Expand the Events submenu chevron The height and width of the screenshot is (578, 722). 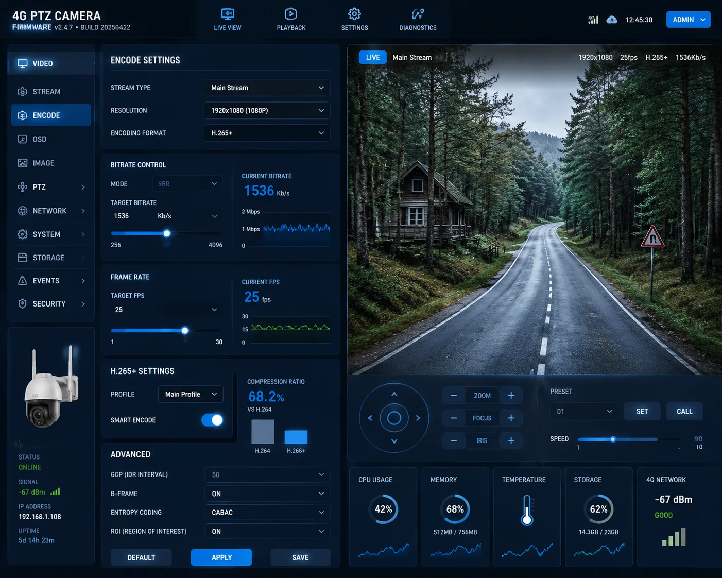click(83, 281)
